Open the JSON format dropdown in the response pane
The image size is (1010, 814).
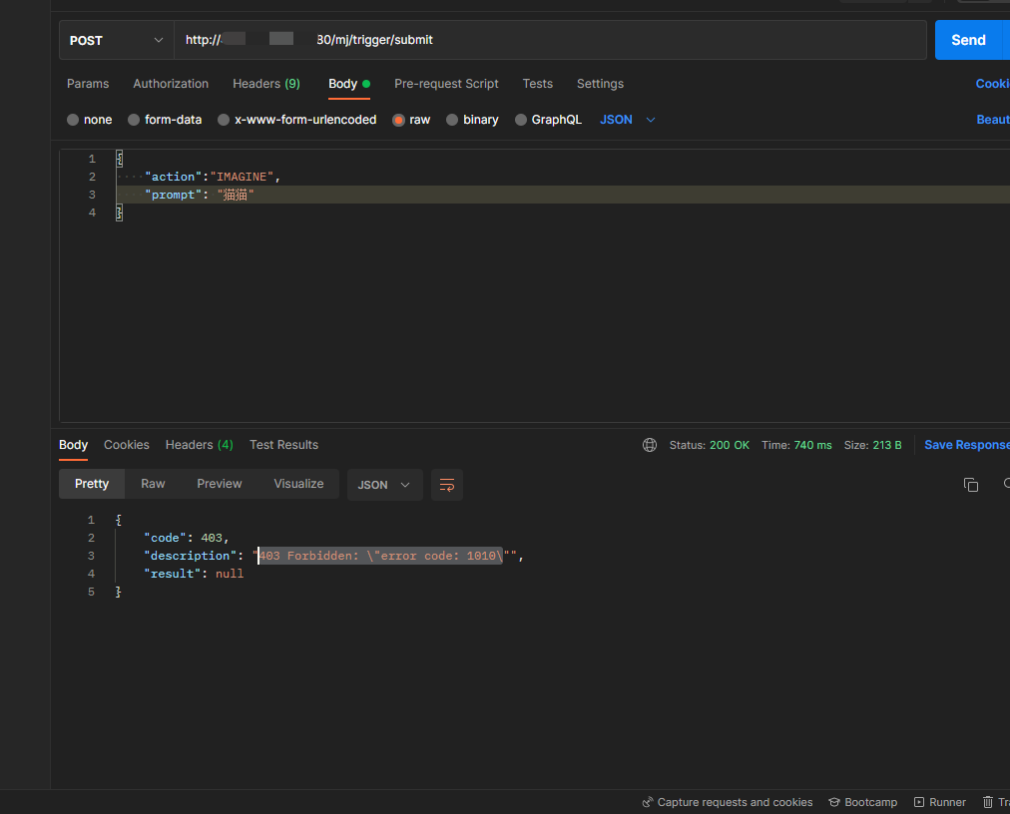click(x=384, y=484)
